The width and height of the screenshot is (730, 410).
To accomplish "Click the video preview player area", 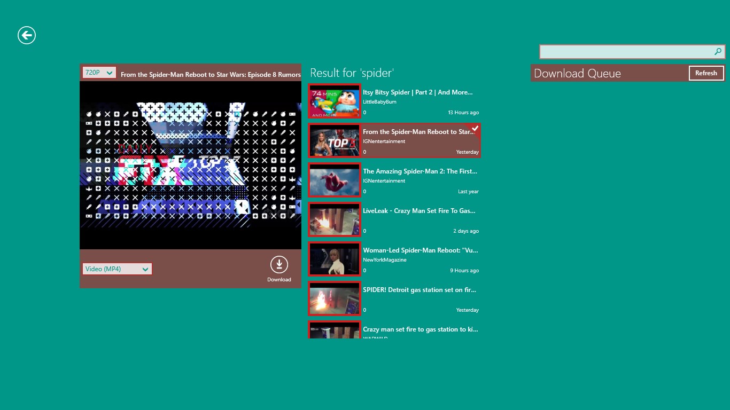I will point(190,164).
